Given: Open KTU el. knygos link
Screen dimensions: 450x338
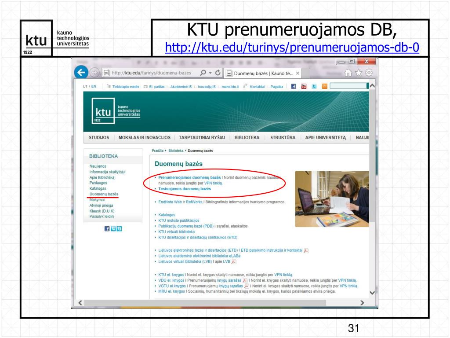Looking at the screenshot, I should tap(171, 275).
